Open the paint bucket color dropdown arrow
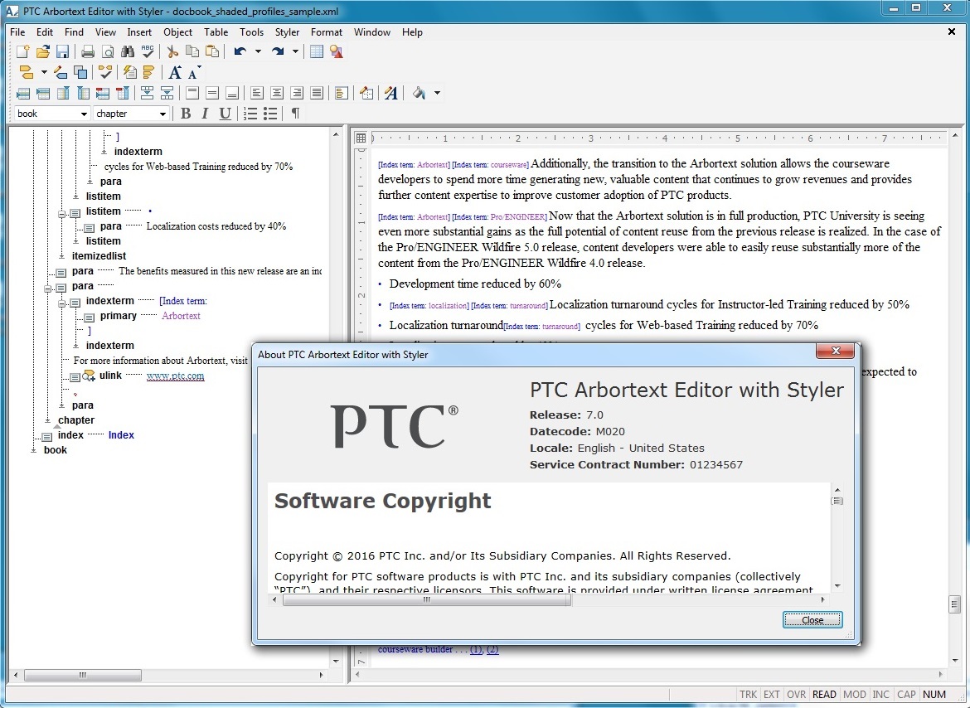 (437, 94)
